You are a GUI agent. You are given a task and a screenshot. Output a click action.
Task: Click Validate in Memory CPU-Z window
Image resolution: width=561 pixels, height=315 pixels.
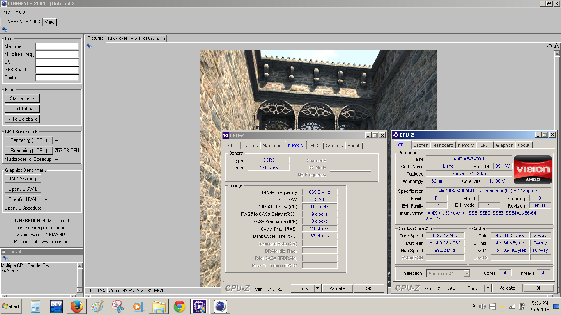(x=337, y=288)
